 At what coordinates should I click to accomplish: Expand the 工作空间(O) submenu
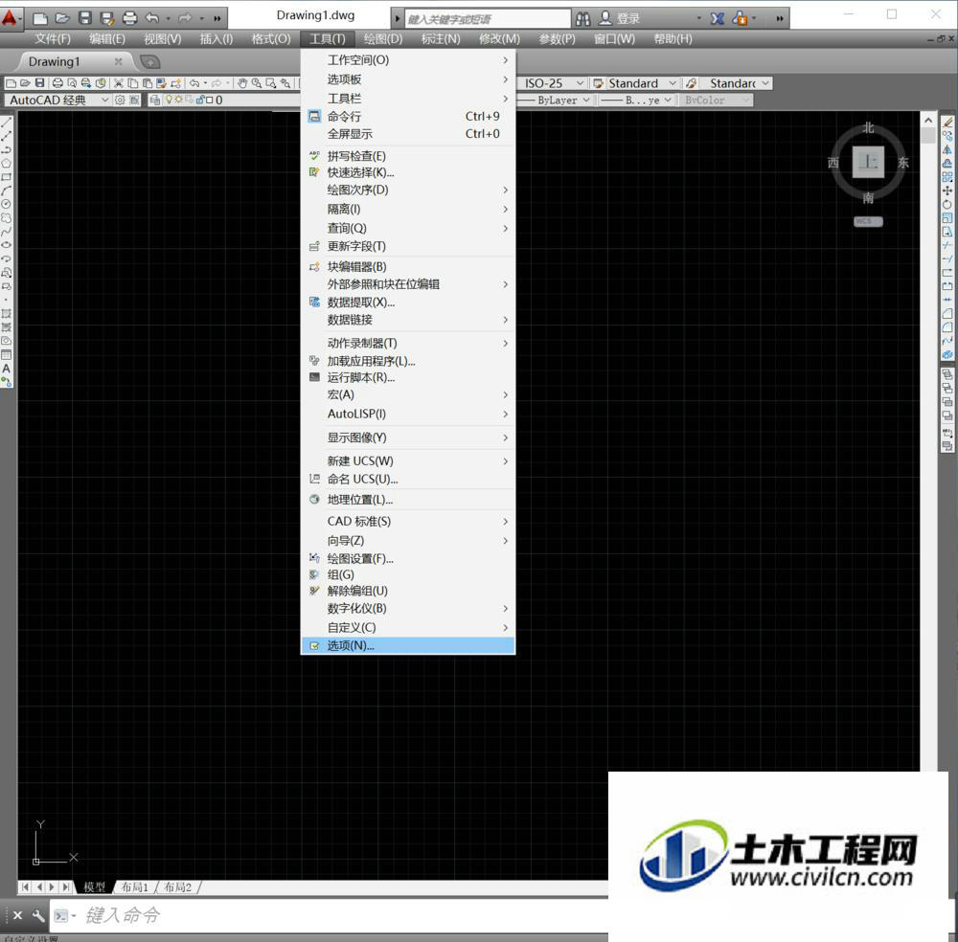[408, 59]
